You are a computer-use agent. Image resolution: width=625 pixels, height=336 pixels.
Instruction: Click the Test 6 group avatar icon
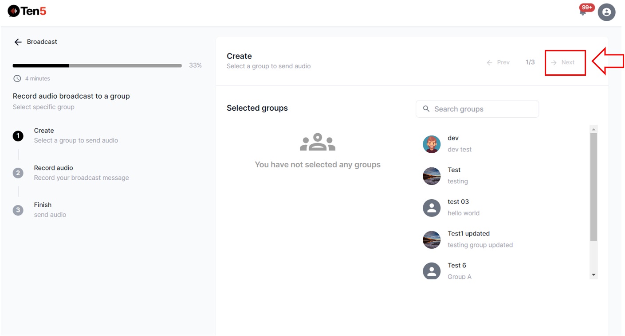point(431,270)
